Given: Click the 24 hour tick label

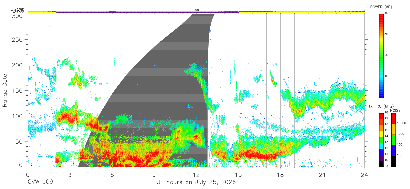Looking at the screenshot, I should click(x=364, y=174).
